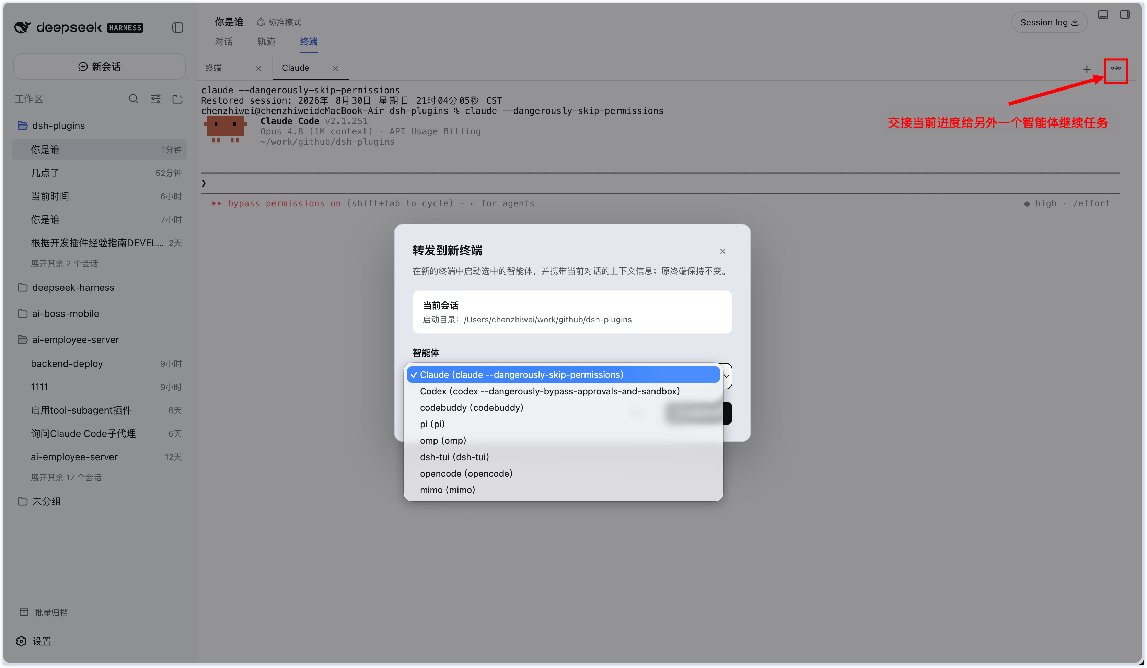Click 批量归档 archive icon
This screenshot has width=1147, height=668.
tap(24, 612)
